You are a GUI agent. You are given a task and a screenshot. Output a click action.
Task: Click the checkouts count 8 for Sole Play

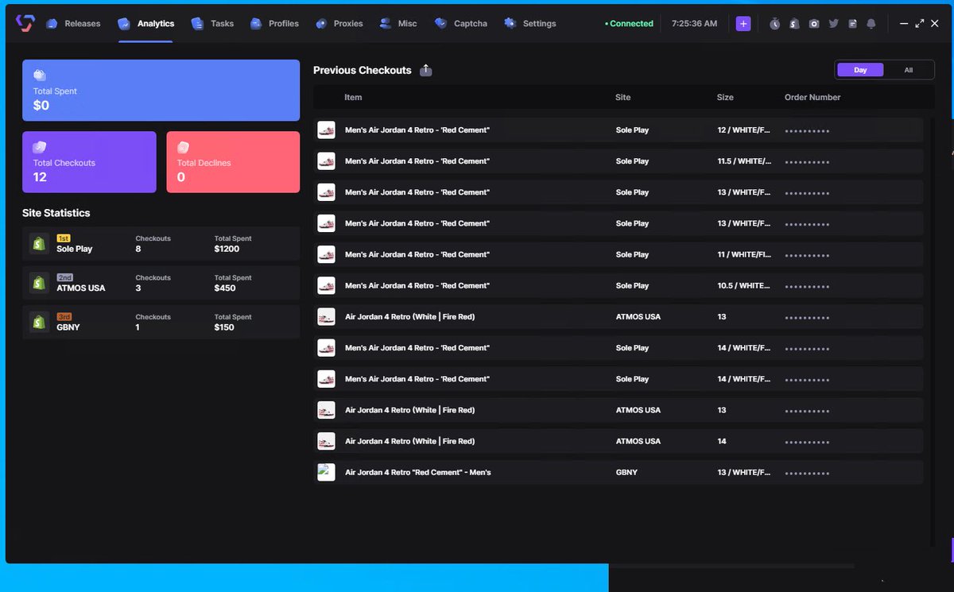click(x=138, y=249)
